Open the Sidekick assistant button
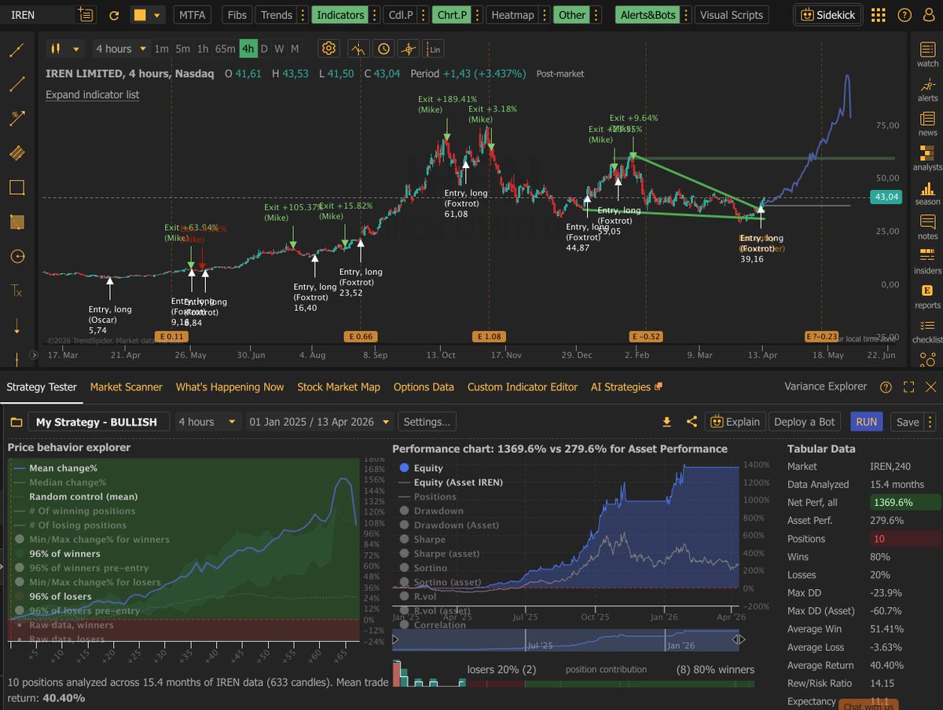 click(x=828, y=14)
